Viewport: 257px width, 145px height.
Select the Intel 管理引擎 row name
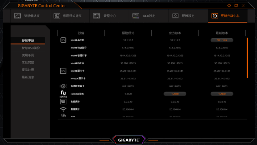[x=79, y=56]
